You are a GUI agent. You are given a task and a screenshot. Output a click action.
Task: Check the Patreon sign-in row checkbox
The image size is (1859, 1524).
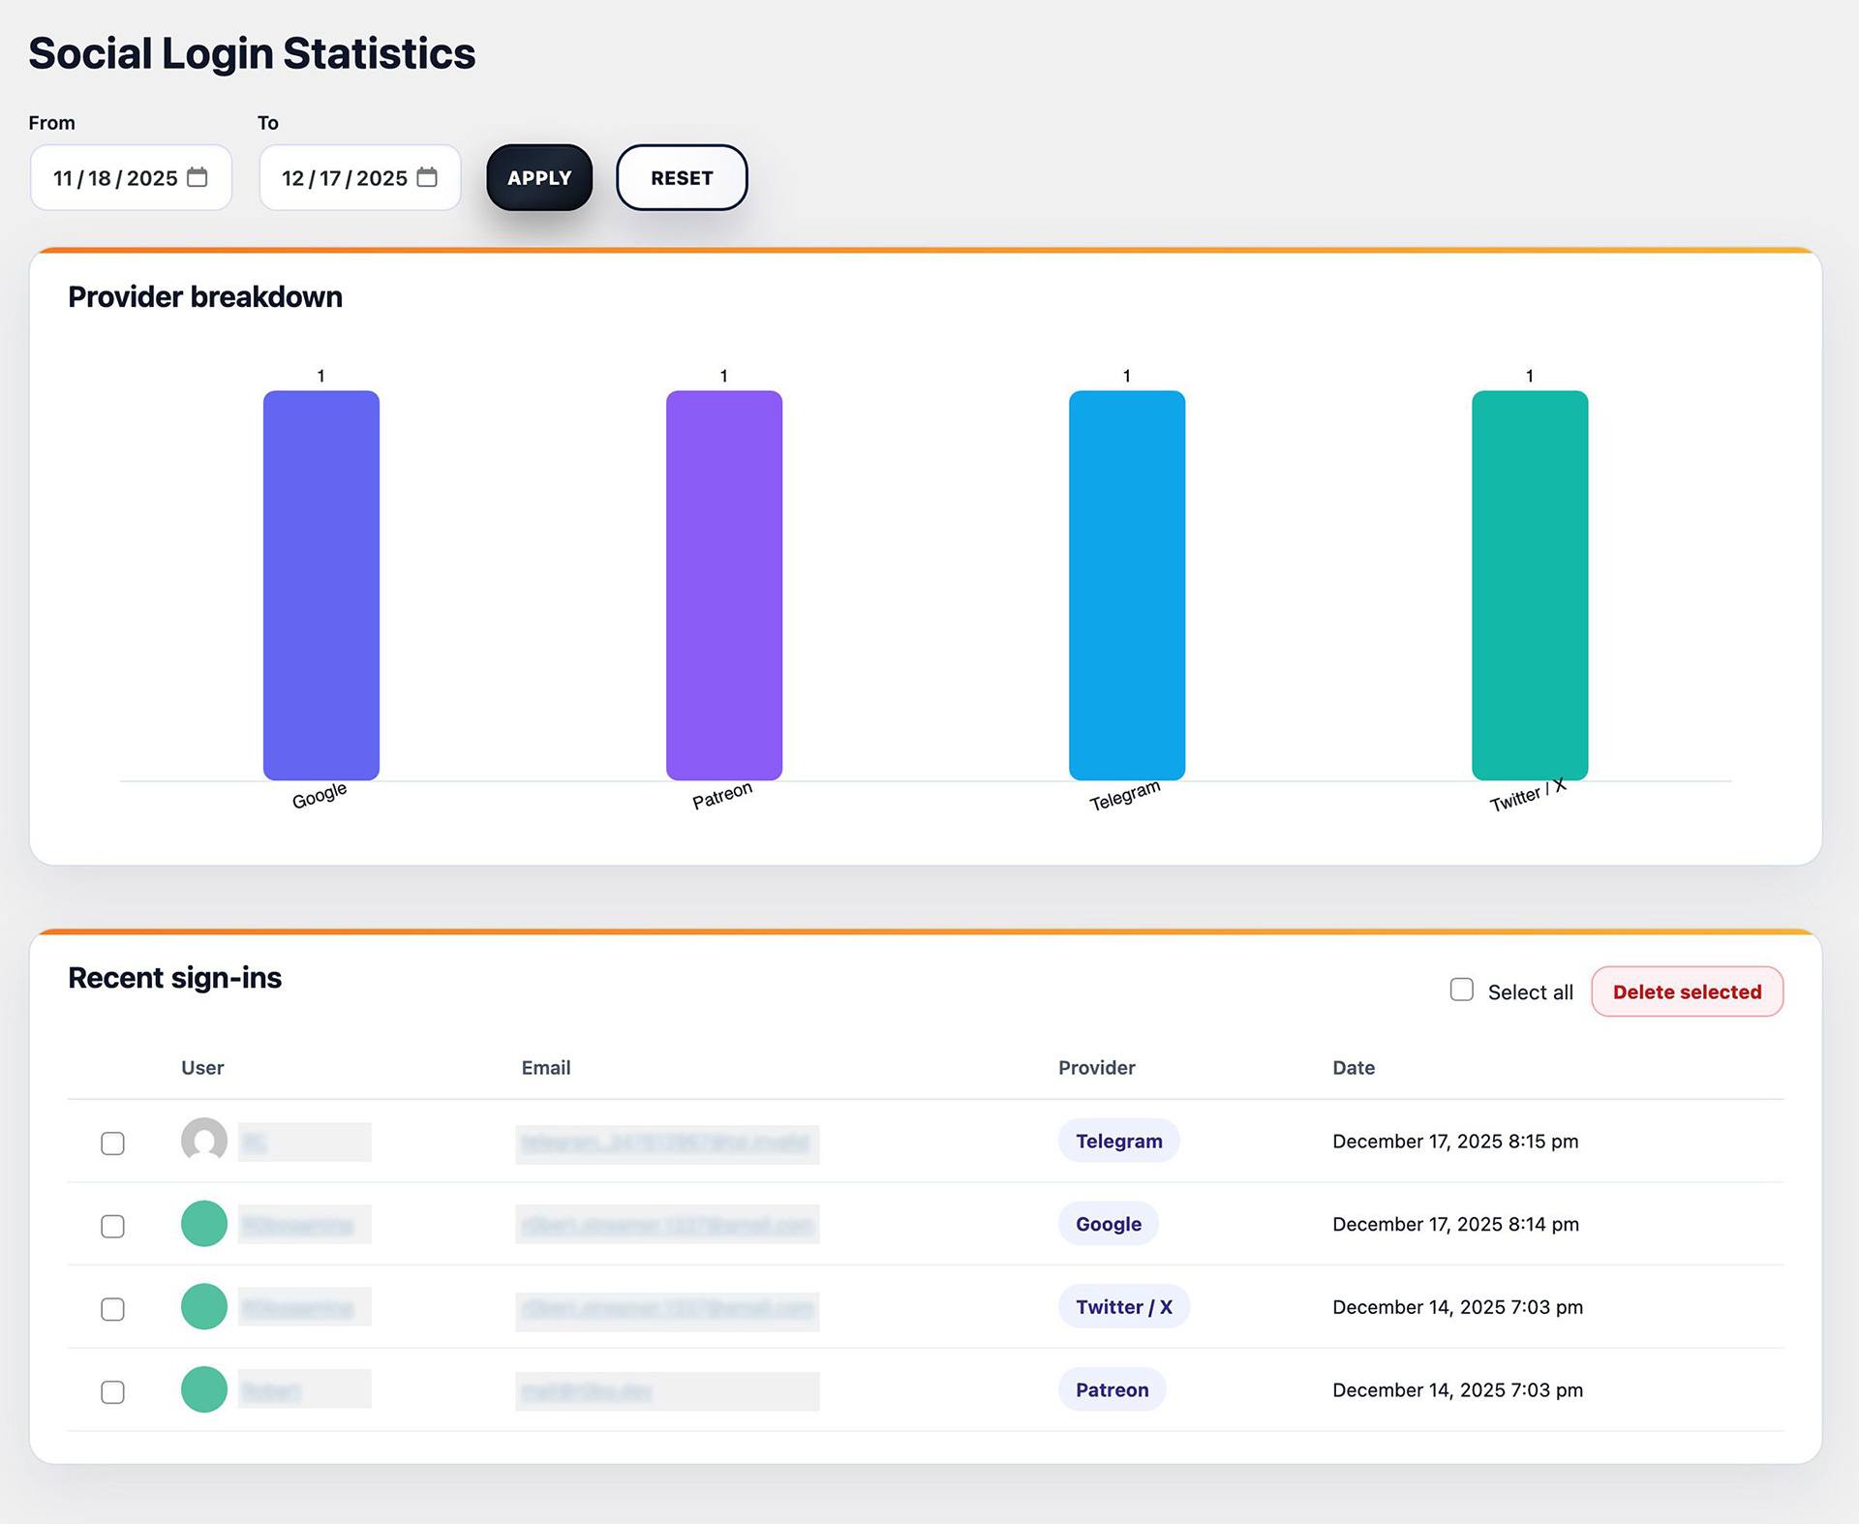click(x=113, y=1392)
